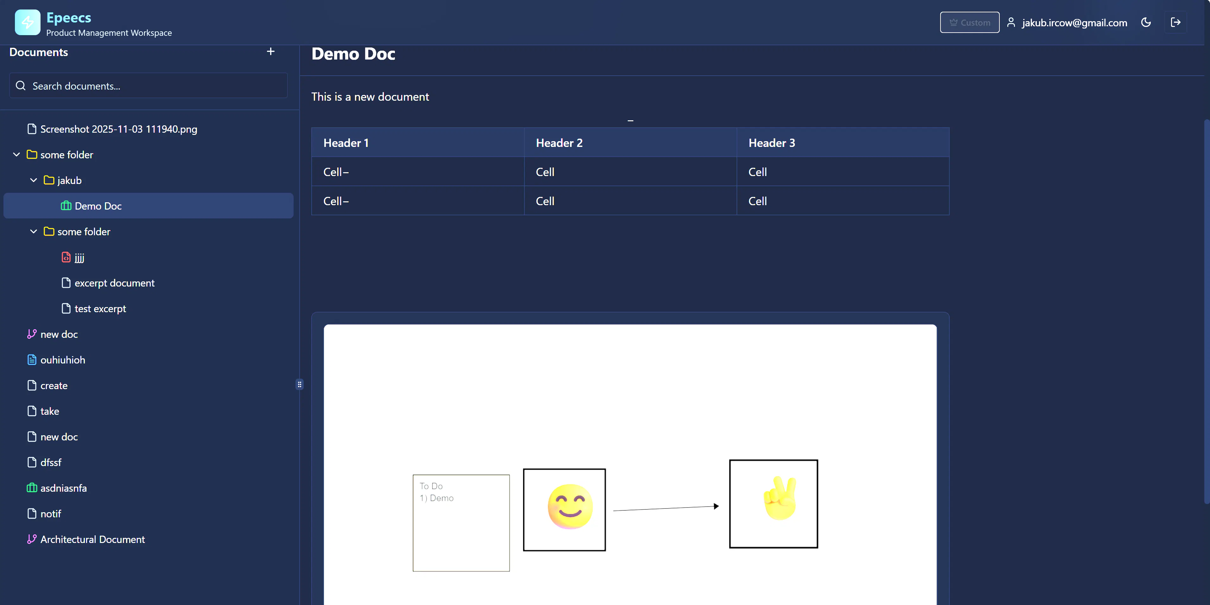Click the jakub.ircow@gmail.com account label
1210x605 pixels.
click(x=1074, y=22)
